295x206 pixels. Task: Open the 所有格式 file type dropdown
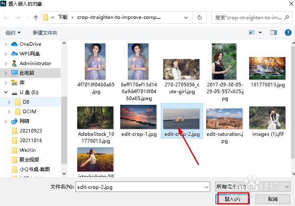pos(252,186)
